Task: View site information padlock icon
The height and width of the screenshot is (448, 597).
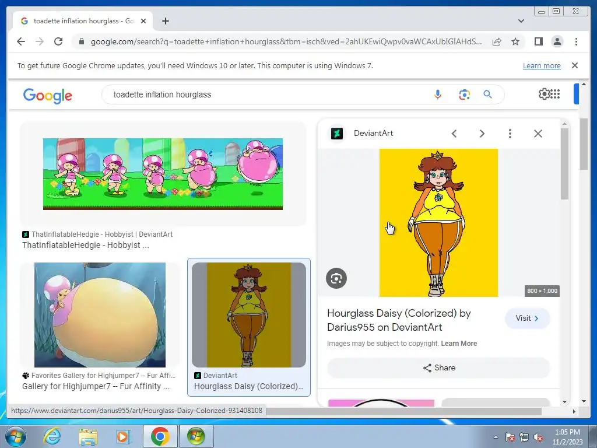Action: point(81,41)
